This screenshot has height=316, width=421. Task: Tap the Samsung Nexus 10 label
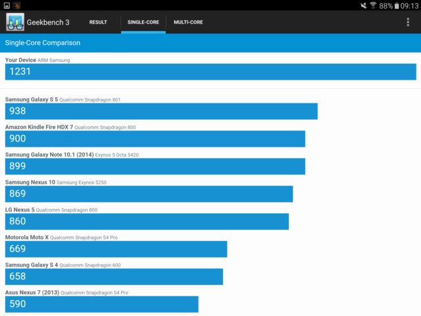point(30,182)
